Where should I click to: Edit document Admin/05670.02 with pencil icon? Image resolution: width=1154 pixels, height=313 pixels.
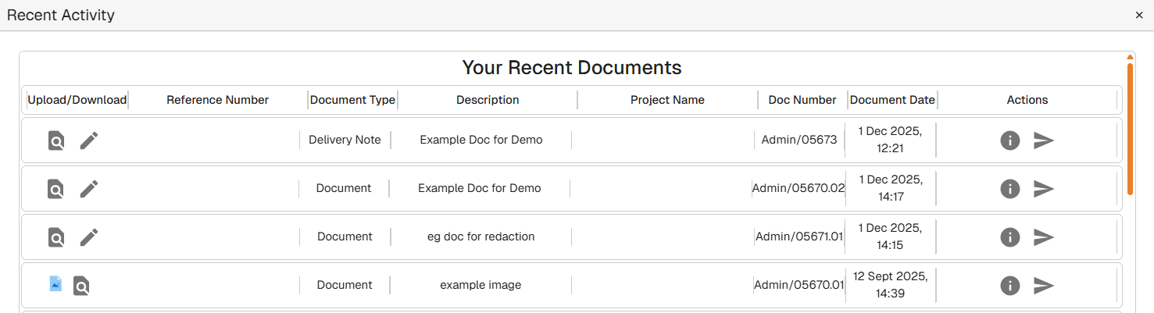[89, 189]
